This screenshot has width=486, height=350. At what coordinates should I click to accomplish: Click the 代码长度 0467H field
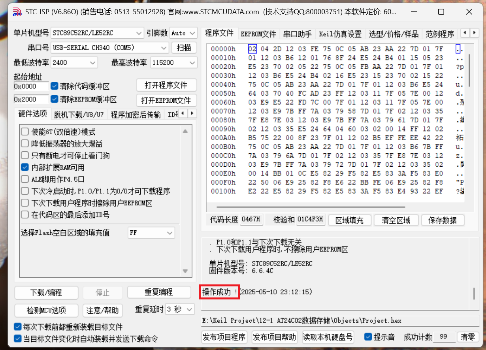tap(252, 220)
